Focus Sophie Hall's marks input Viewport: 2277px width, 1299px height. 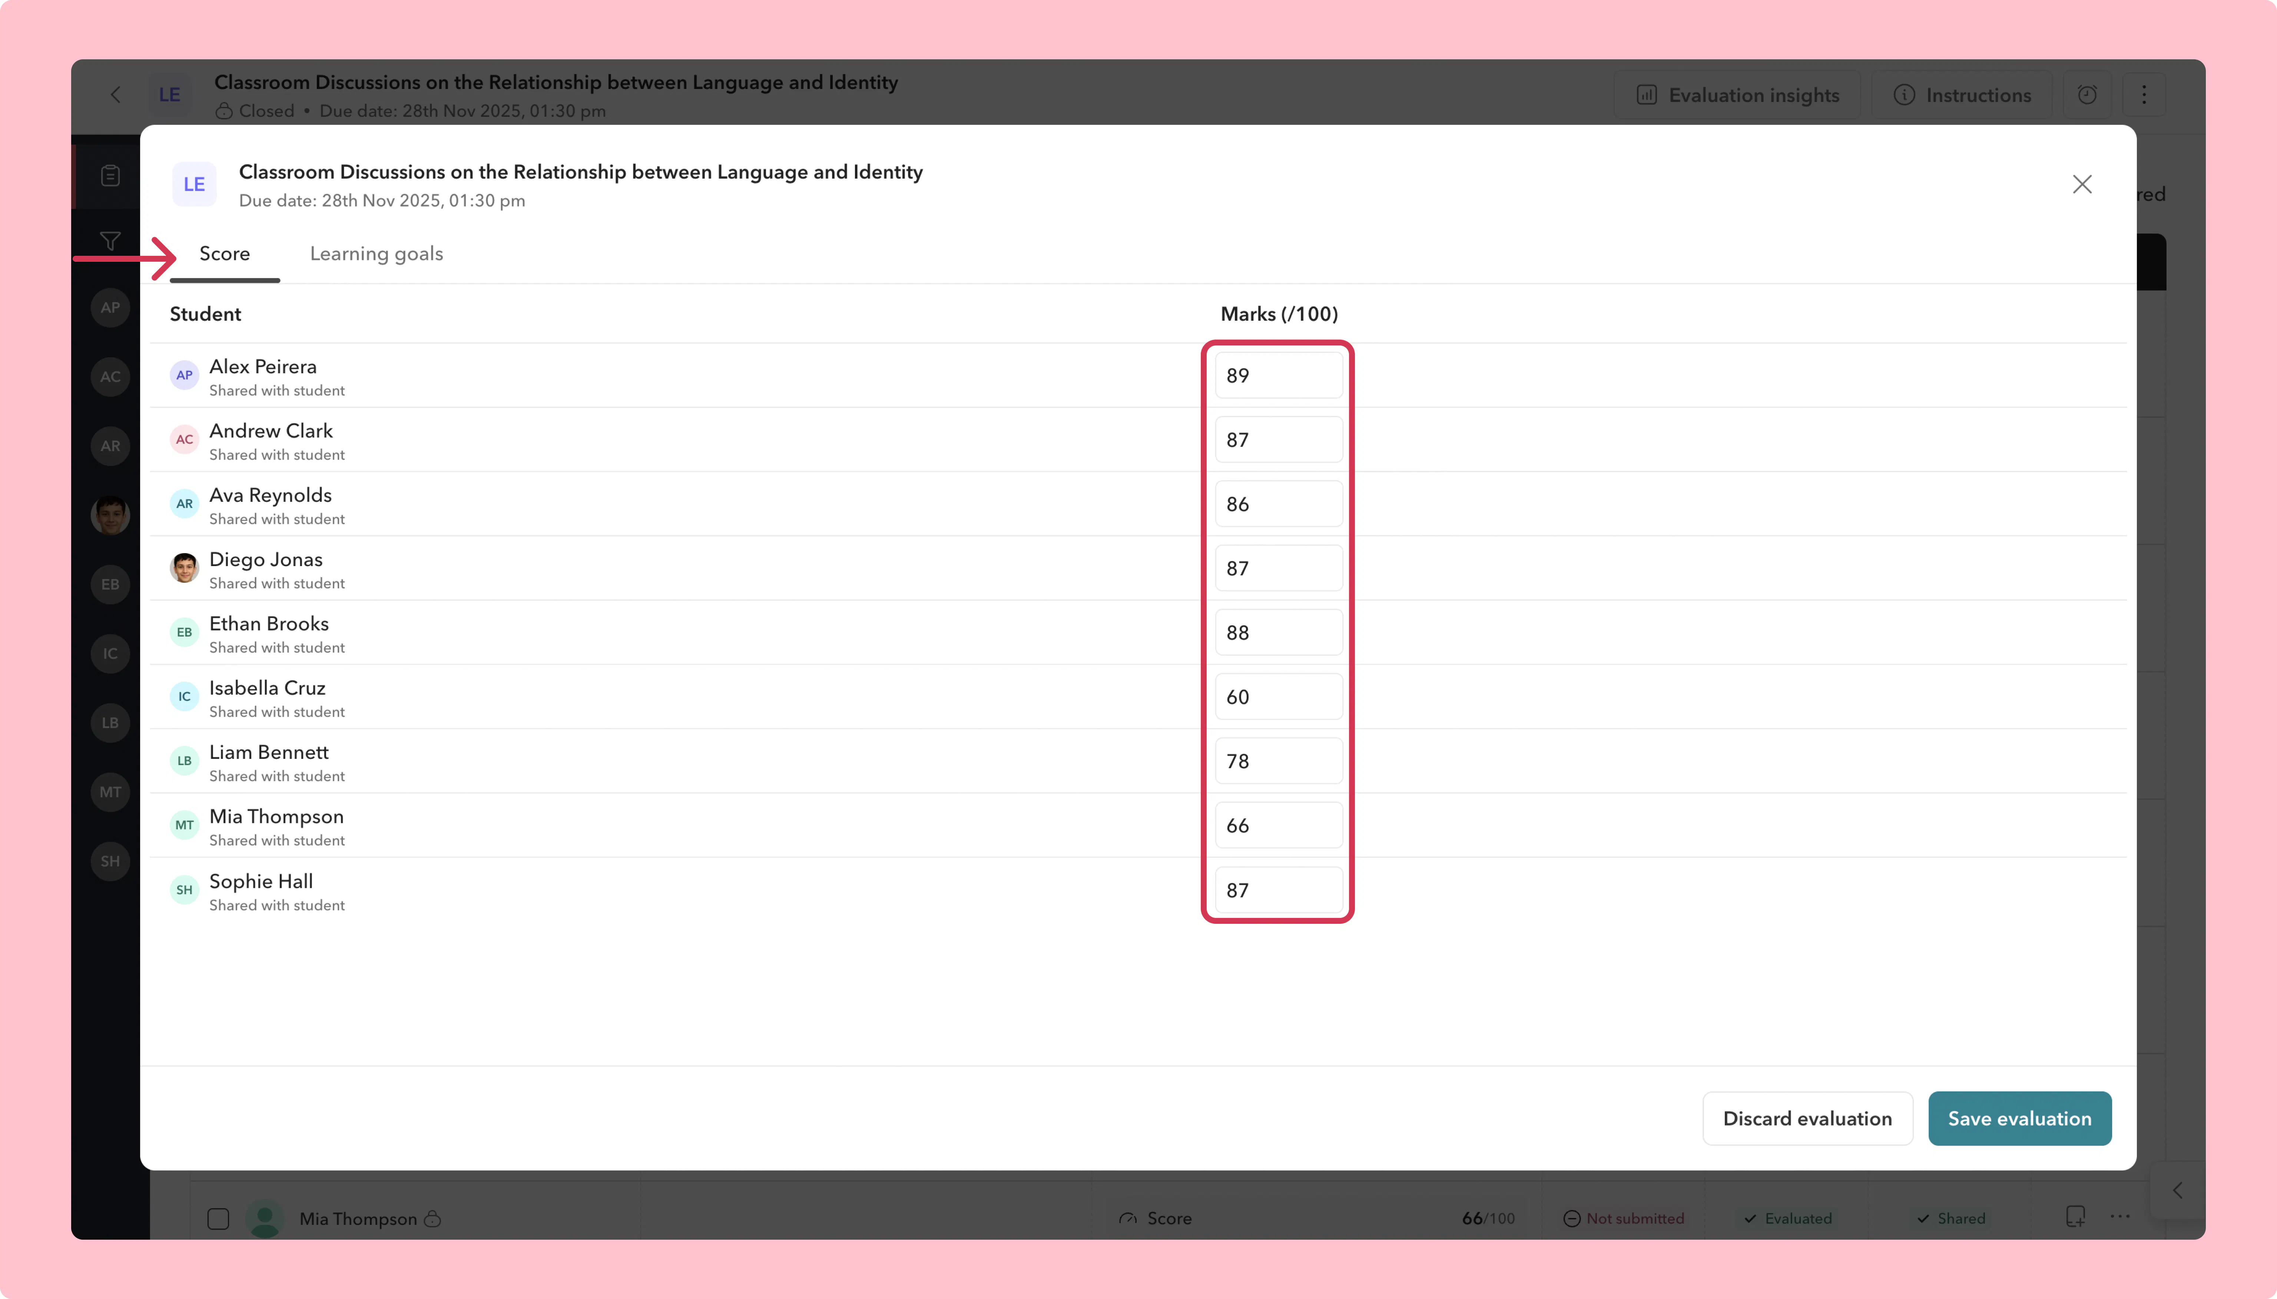point(1278,890)
